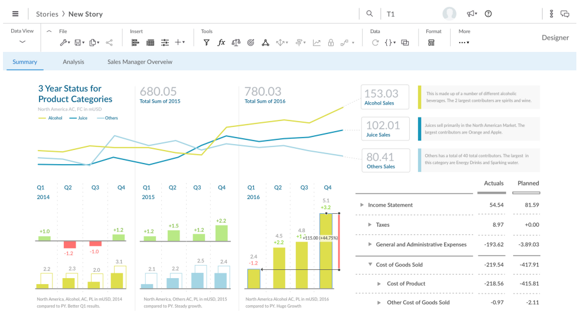587x336 pixels.
Task: Click the connector nodes tool icon
Action: click(347, 43)
